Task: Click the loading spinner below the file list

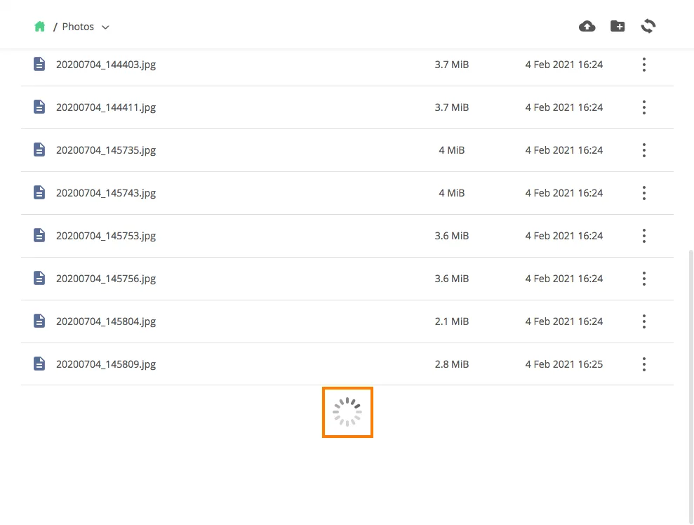Action: pos(347,413)
